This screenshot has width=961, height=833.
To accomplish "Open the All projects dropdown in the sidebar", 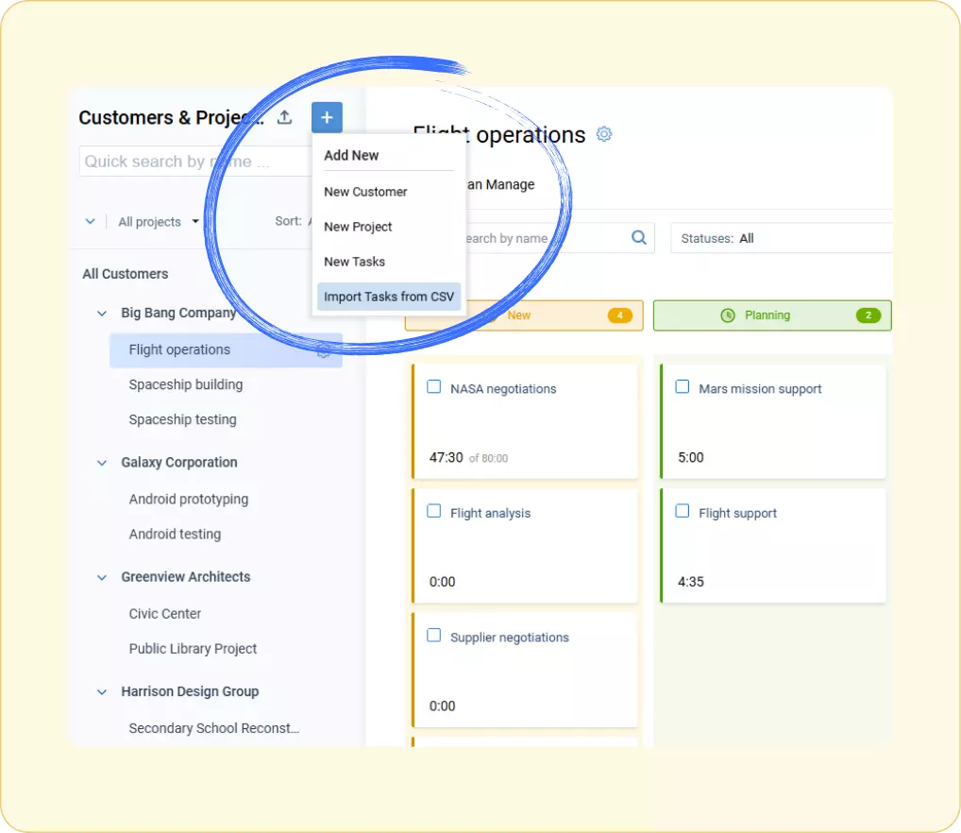I will pyautogui.click(x=157, y=221).
